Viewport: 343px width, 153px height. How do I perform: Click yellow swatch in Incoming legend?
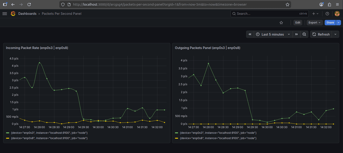[x=8, y=138]
